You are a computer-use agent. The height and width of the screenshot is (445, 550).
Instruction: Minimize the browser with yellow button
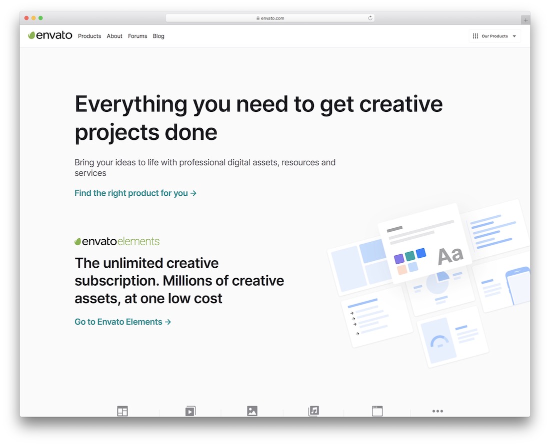click(x=33, y=18)
